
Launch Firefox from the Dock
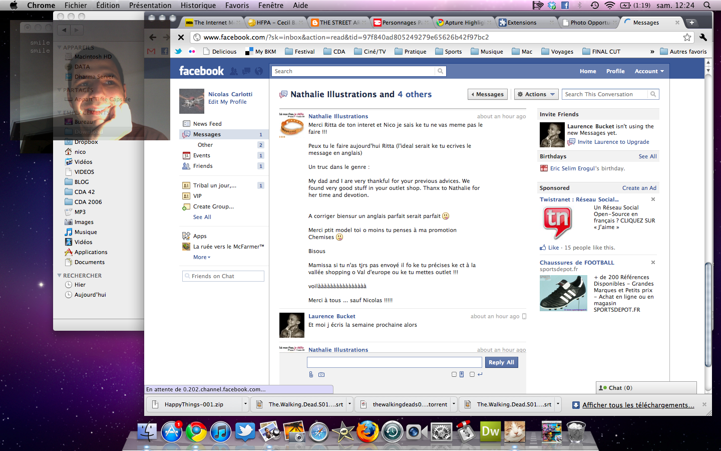coord(368,431)
